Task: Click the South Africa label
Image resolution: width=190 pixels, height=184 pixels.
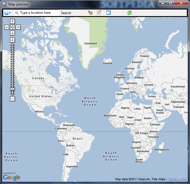Action: click(x=139, y=161)
